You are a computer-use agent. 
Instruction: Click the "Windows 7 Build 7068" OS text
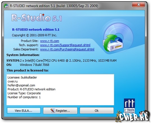coord(34,65)
